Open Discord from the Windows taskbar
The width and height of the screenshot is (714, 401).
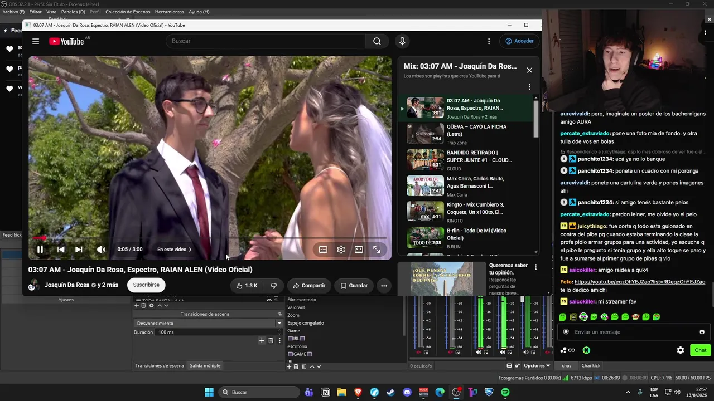point(407,392)
